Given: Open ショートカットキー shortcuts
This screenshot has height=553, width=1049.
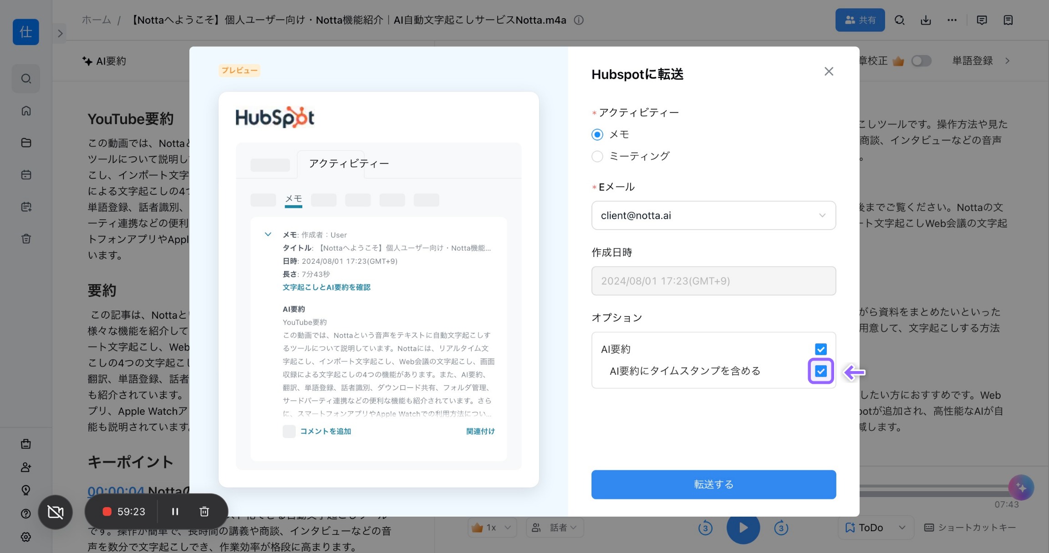Looking at the screenshot, I should click(970, 528).
